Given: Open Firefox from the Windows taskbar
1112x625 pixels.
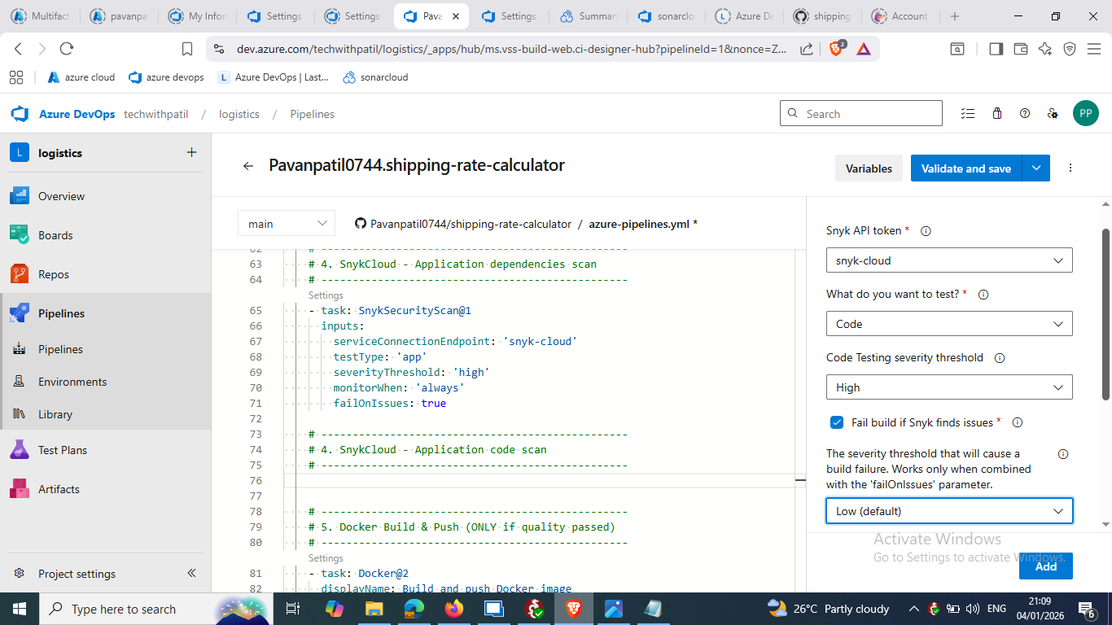Looking at the screenshot, I should click(454, 609).
